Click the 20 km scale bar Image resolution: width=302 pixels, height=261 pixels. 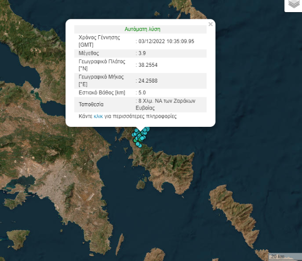(285, 257)
